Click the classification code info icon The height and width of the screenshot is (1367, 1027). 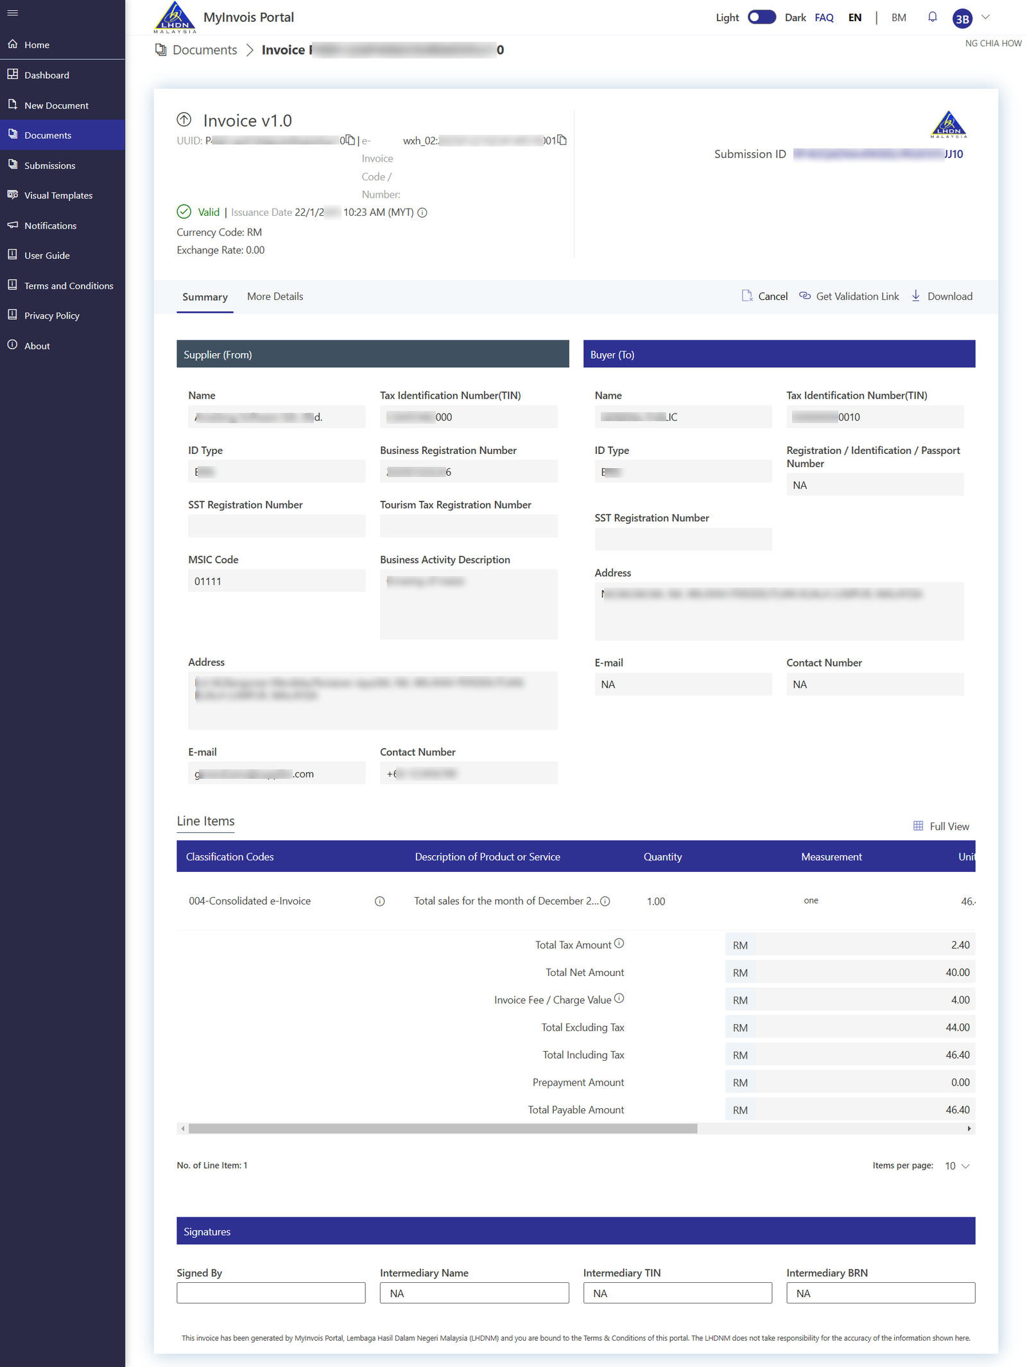380,901
